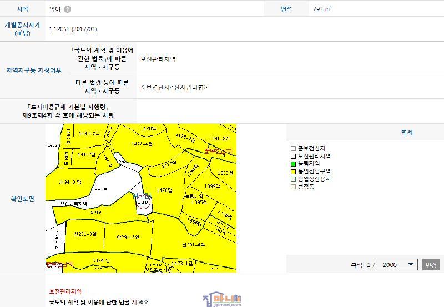Image resolution: width=444 pixels, height=307 pixels.
Task: Click the help icon beside 임야
Action: [68, 9]
